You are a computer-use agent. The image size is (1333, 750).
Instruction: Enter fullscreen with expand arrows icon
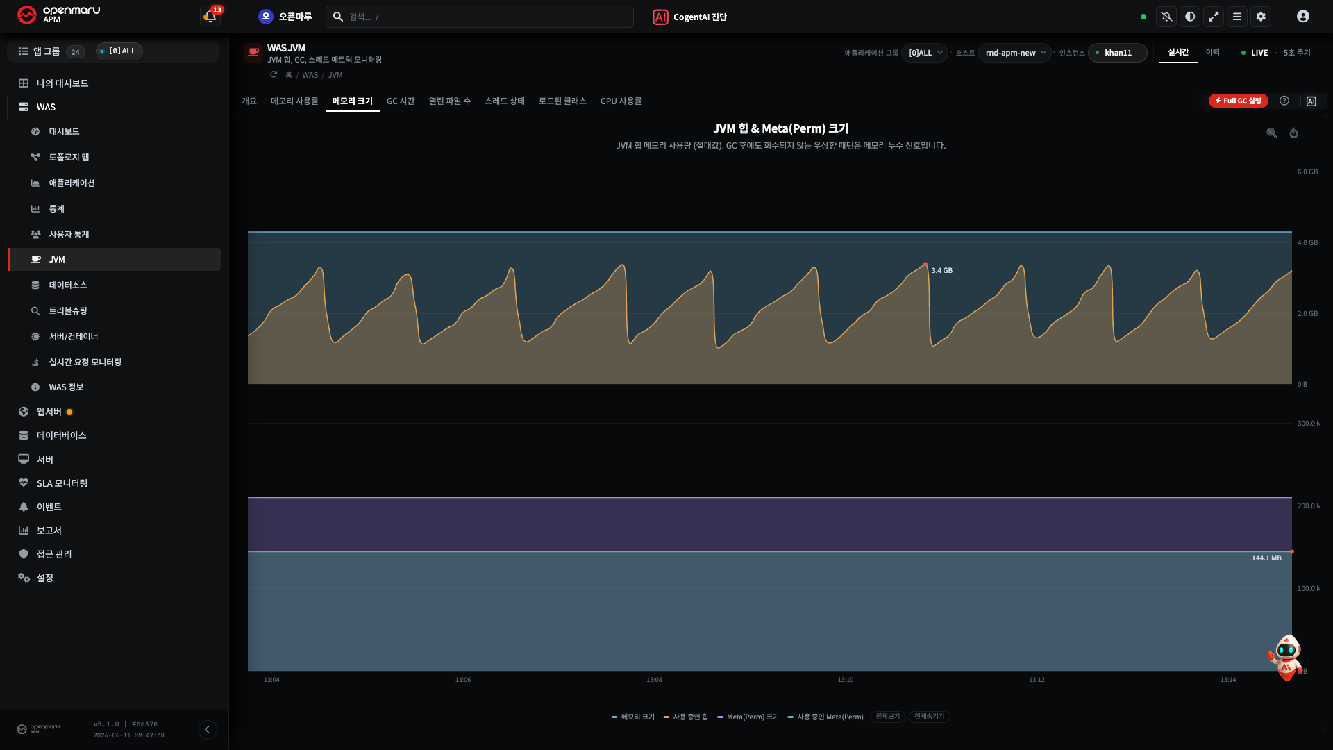tap(1214, 17)
